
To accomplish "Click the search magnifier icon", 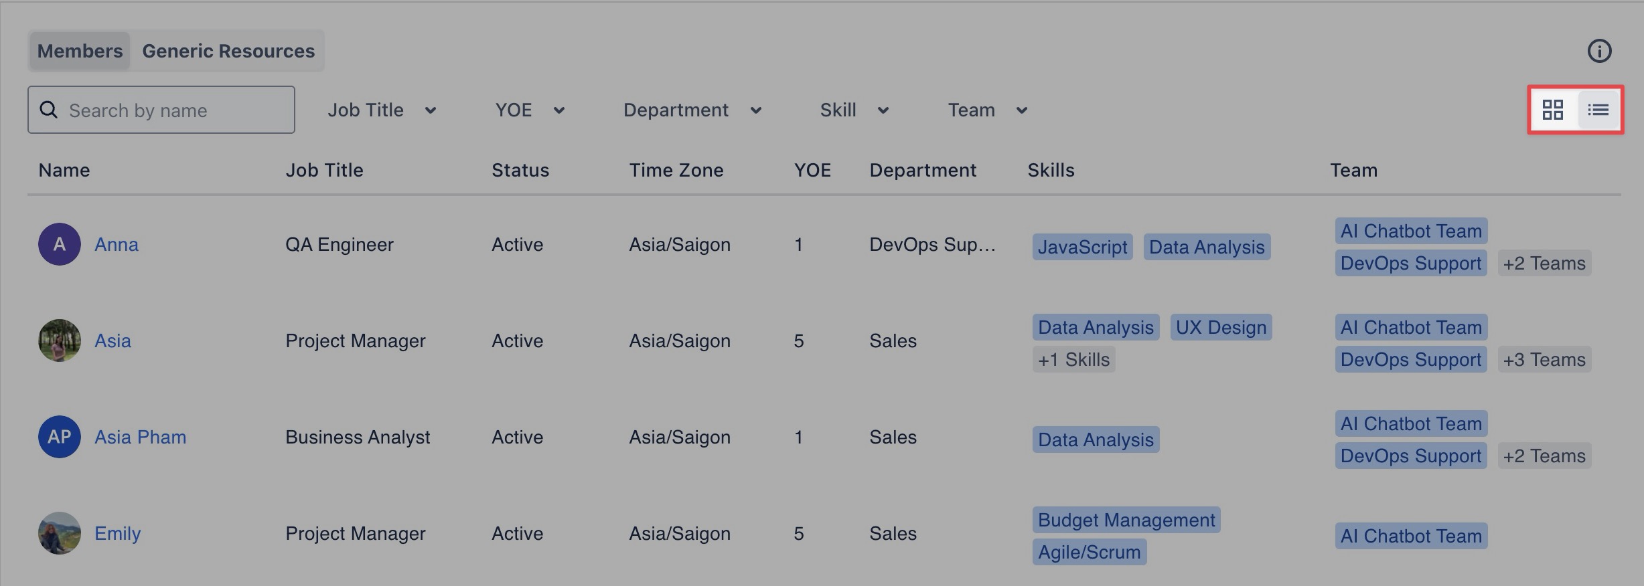I will (x=49, y=110).
